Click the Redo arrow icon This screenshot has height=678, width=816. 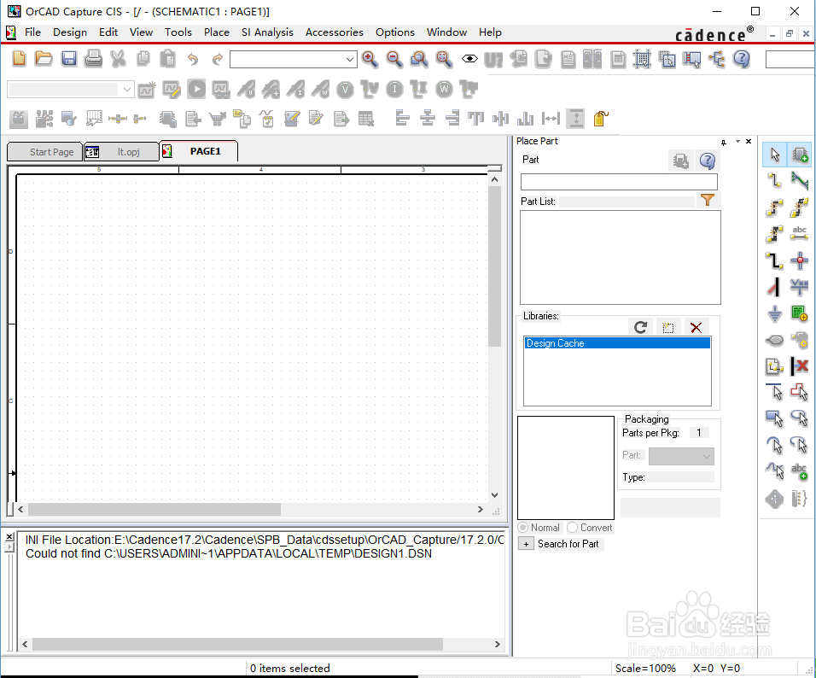tap(218, 59)
